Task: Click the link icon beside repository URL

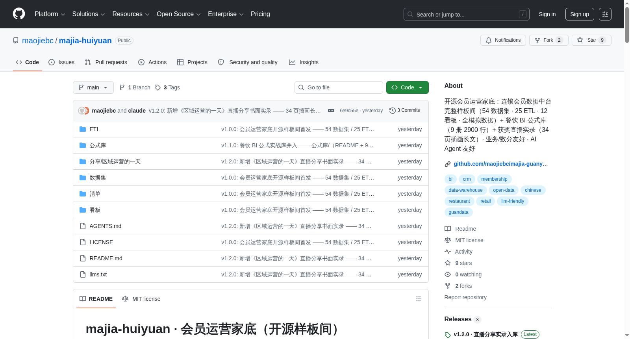Action: click(x=448, y=164)
